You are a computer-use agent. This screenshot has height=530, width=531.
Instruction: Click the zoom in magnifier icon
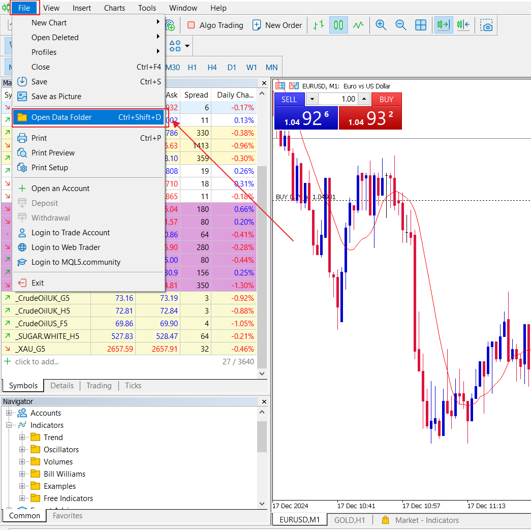[381, 25]
